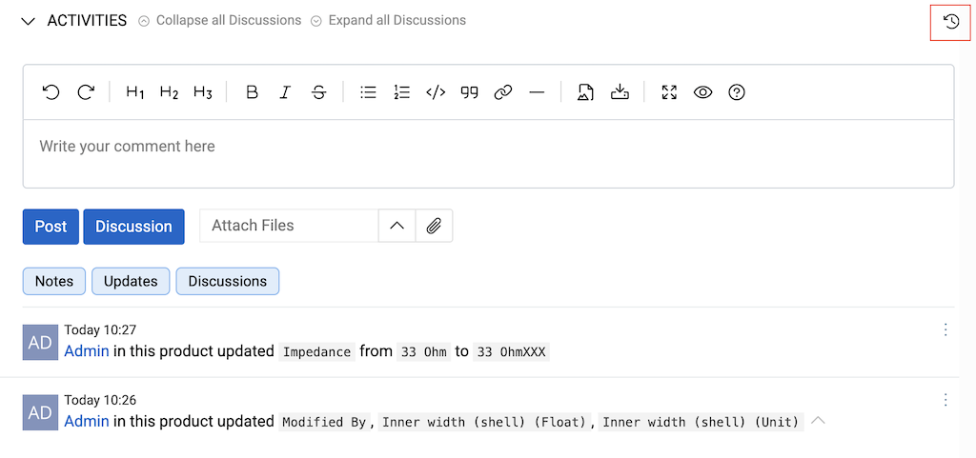Insert a code block

pyautogui.click(x=436, y=92)
